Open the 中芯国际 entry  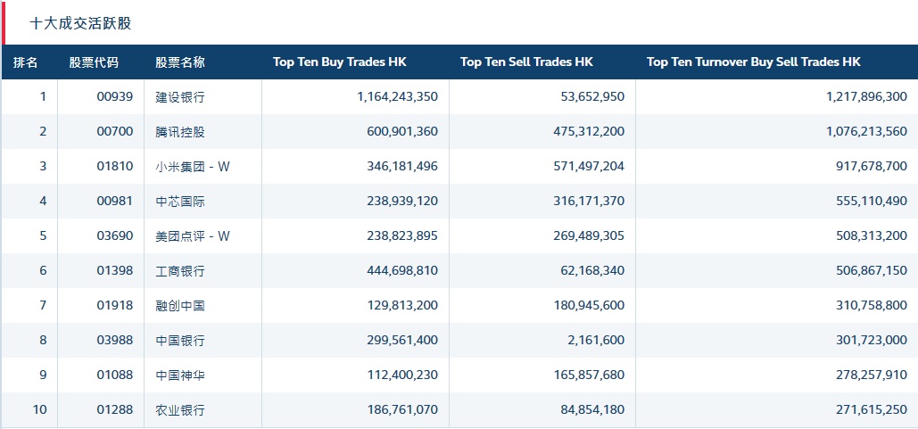180,202
